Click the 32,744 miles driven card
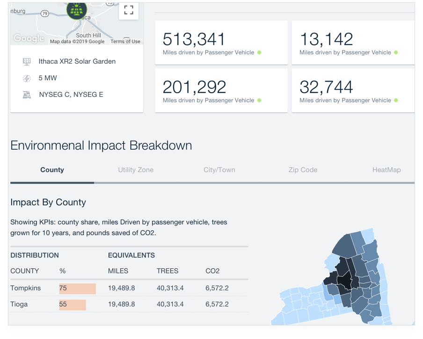The height and width of the screenshot is (339, 423). pyautogui.click(x=352, y=90)
